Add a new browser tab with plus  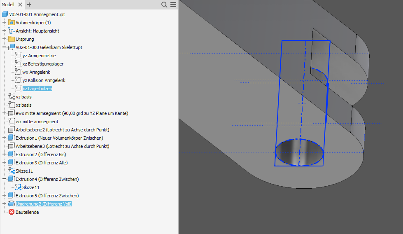(x=29, y=5)
